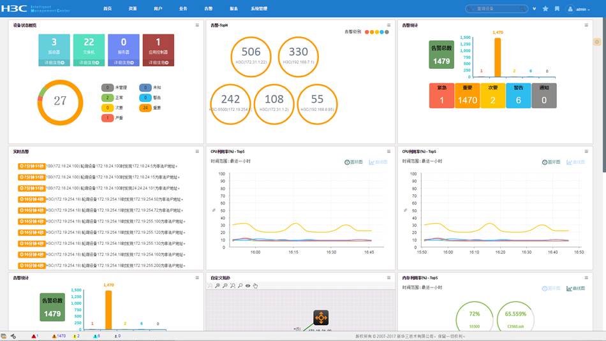Viewport: 606px width, 341px height.
Task: Click the green 正常 status badge showing 2
Action: (x=107, y=98)
